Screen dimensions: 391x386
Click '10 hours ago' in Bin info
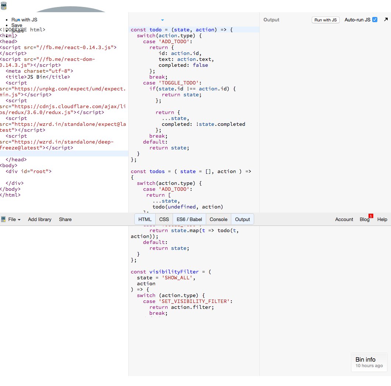369,366
